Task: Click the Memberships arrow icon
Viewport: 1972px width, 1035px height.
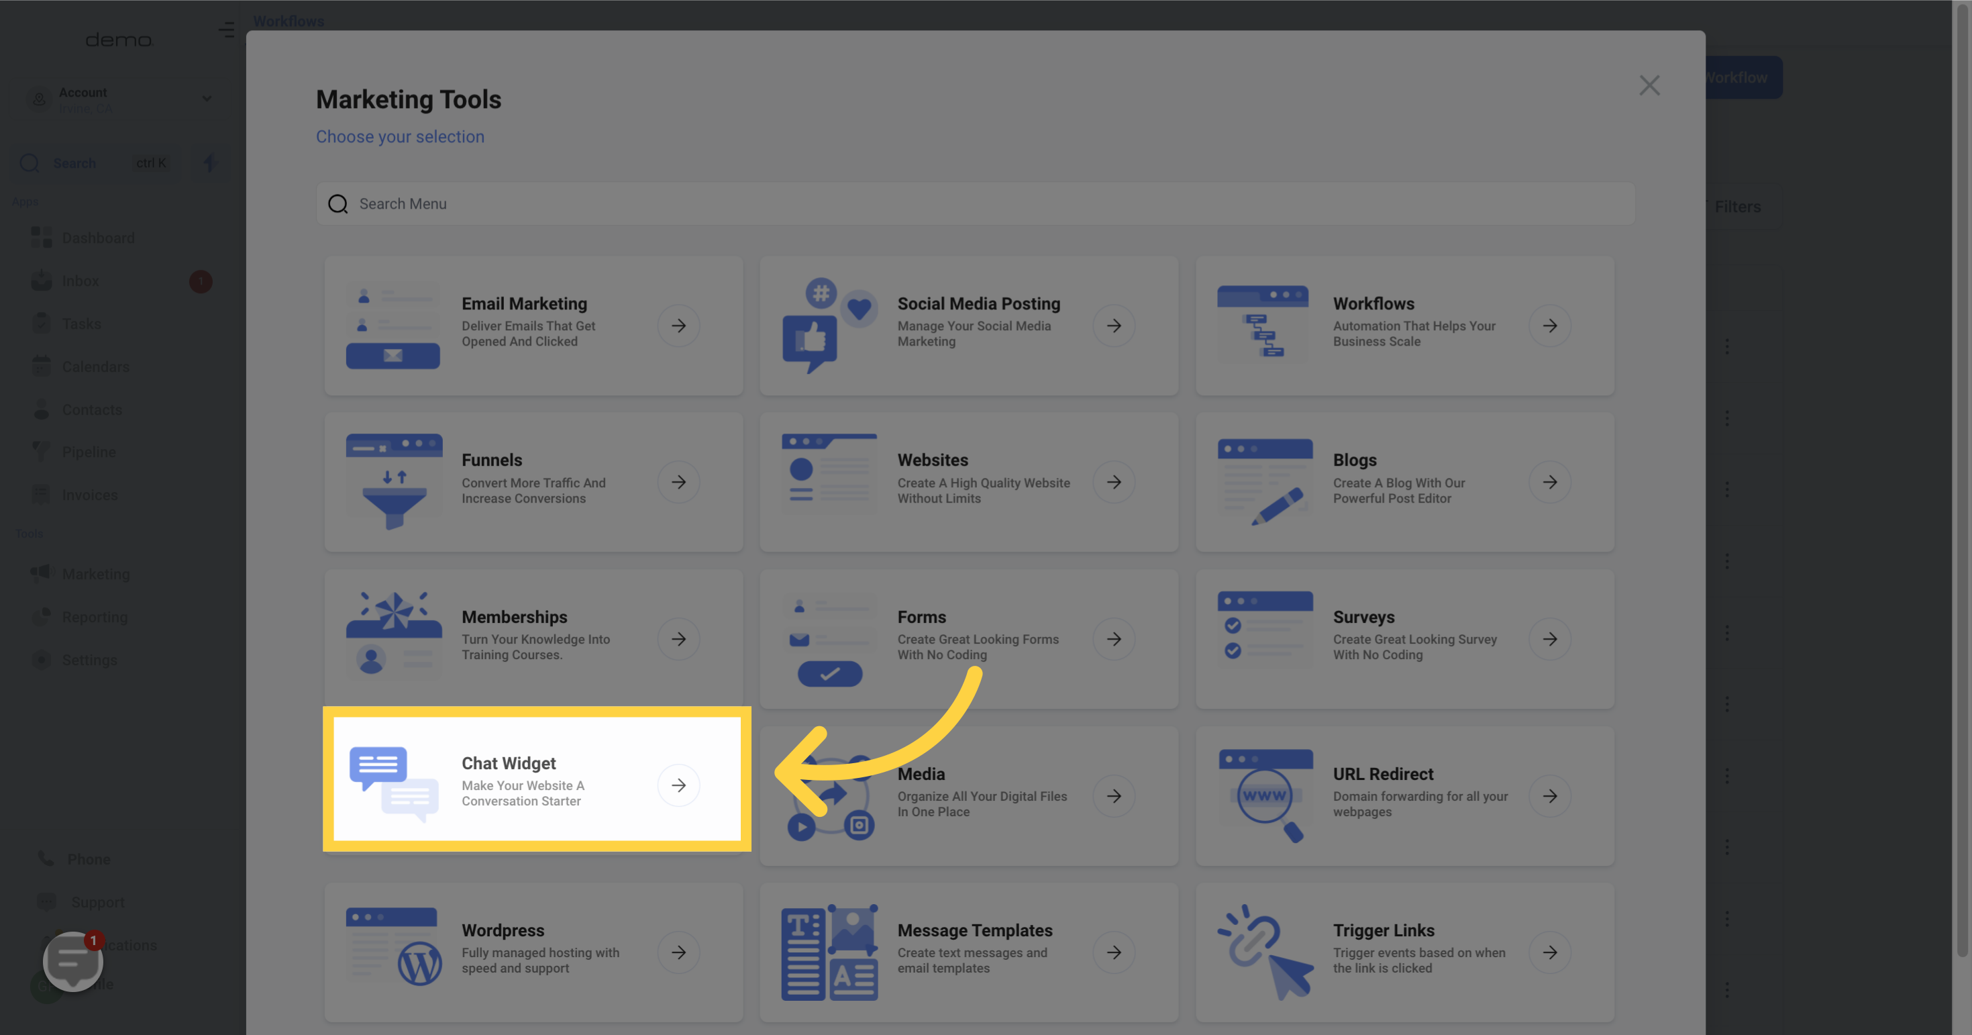Action: pyautogui.click(x=678, y=638)
